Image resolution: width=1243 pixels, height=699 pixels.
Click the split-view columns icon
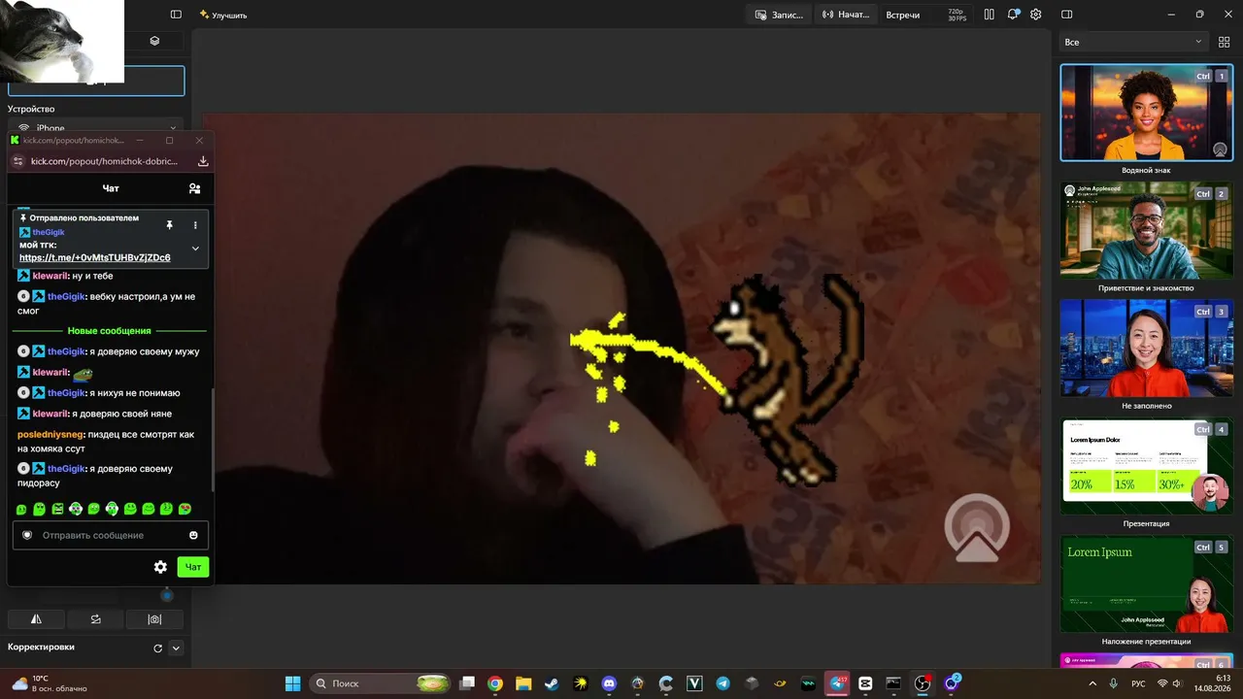click(989, 15)
